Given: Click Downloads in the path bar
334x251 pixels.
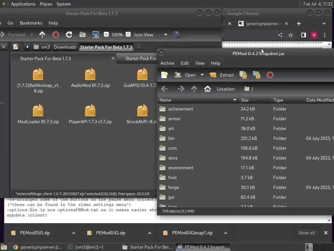Looking at the screenshot, I should pos(65,47).
